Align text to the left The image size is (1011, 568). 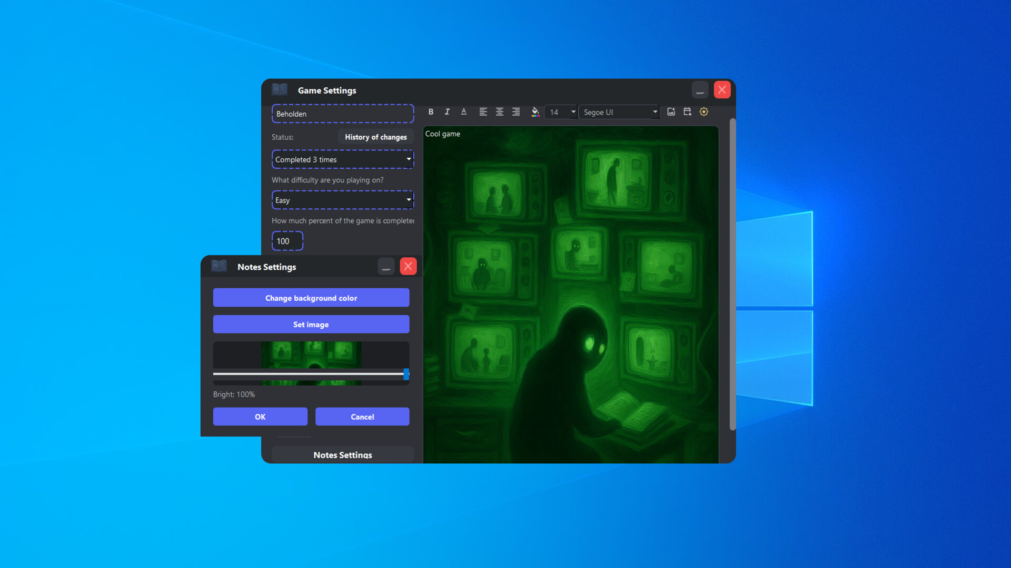click(x=482, y=111)
